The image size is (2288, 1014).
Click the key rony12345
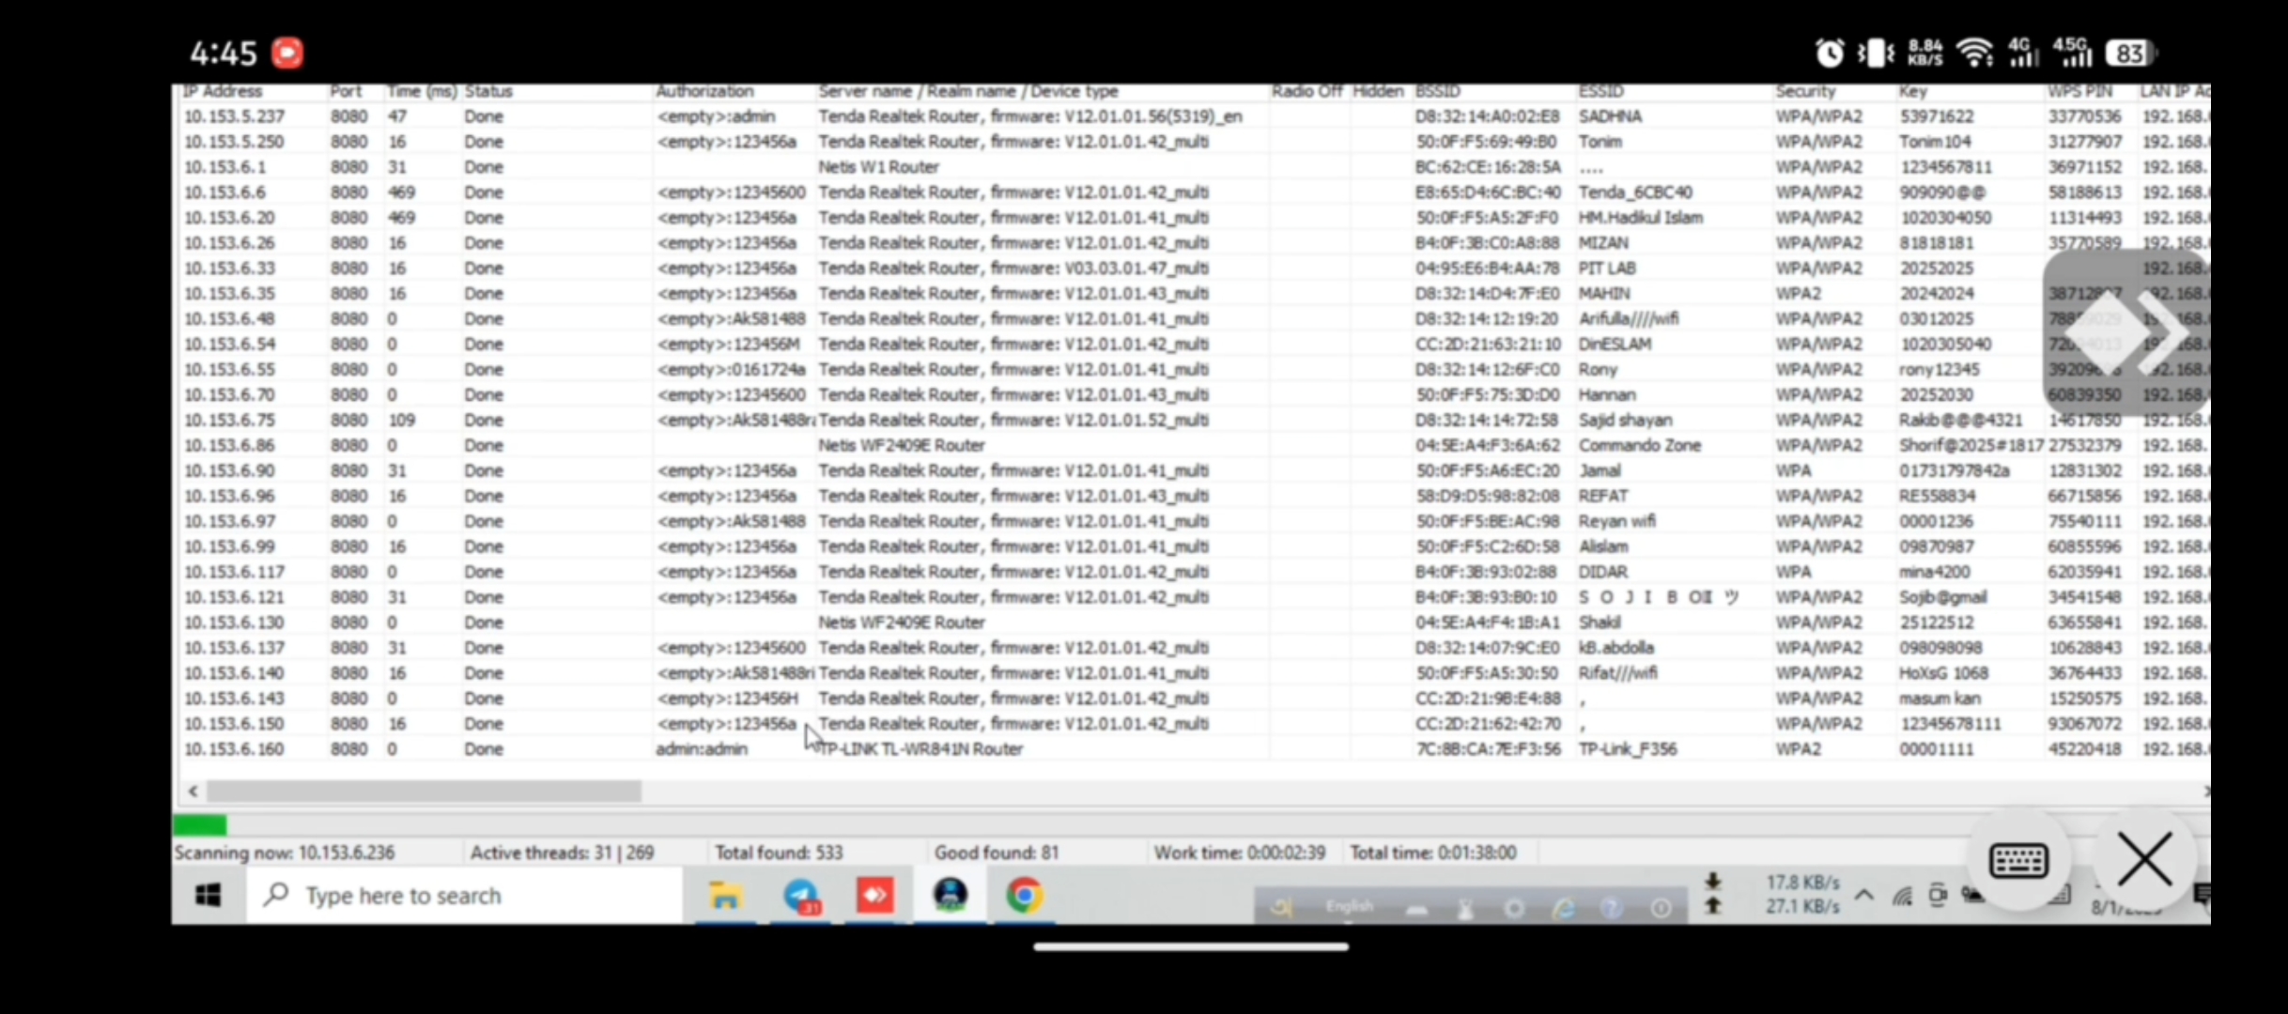coord(1939,370)
